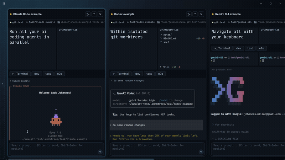The height and width of the screenshot is (160, 285).
Task: Switch to the Terminal tab in Claude Code panel
Action: [x=20, y=74]
